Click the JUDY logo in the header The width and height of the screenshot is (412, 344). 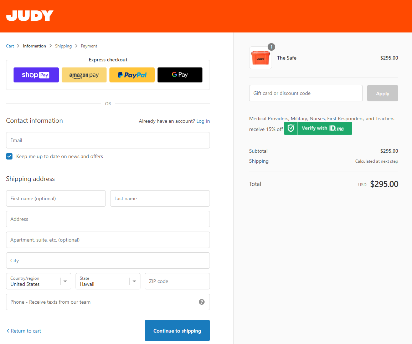pyautogui.click(x=30, y=15)
